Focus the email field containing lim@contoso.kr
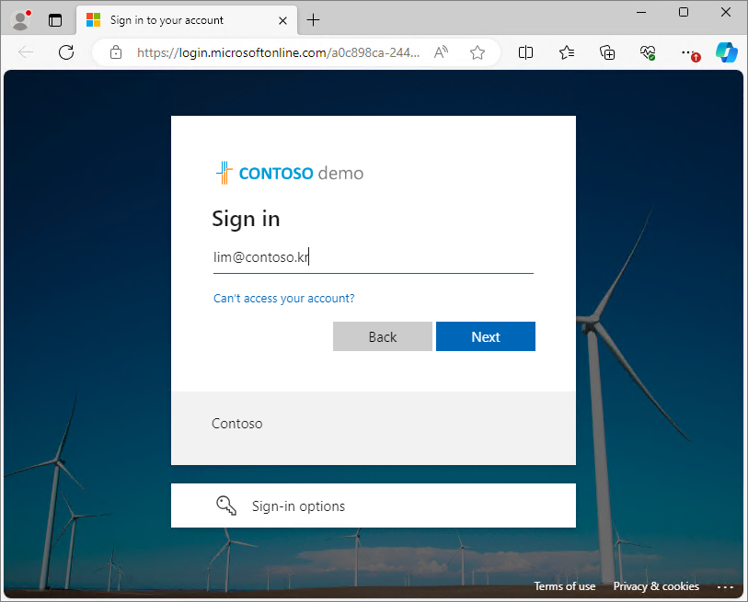The image size is (748, 602). tap(373, 257)
